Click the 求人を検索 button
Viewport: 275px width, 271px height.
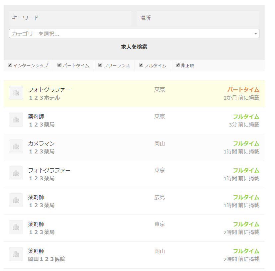134,47
